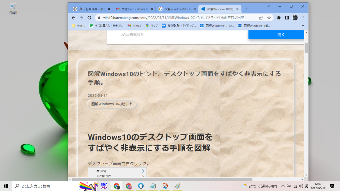Viewport: 340px width, 191px height.
Task: Open the tab search dropdown arrow
Action: click(268, 6)
